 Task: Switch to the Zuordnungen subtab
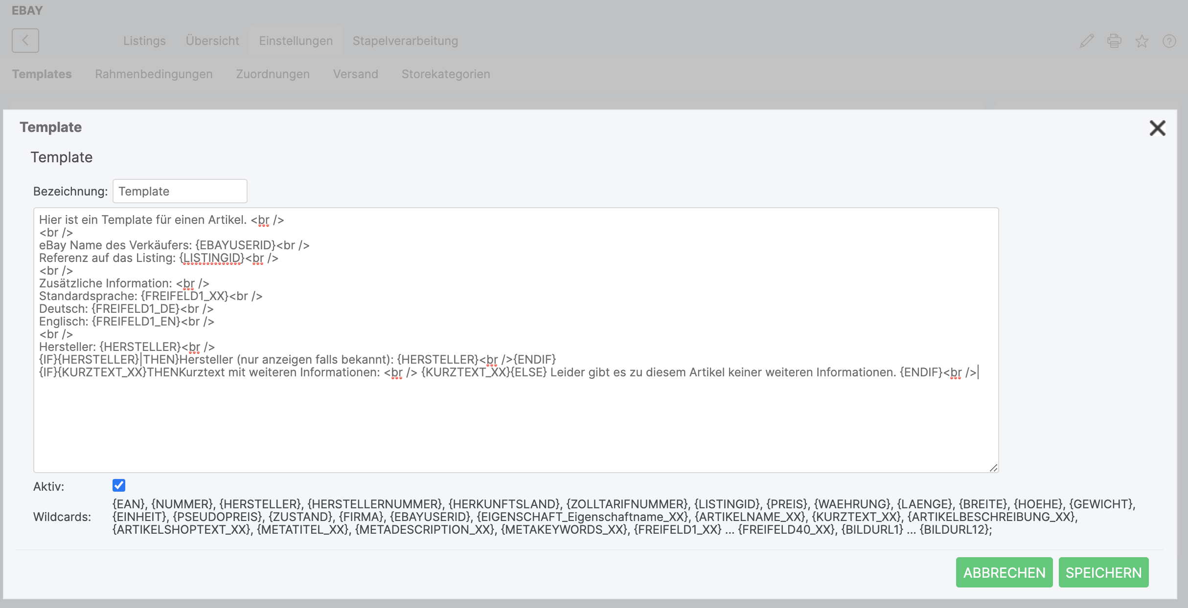pyautogui.click(x=273, y=74)
